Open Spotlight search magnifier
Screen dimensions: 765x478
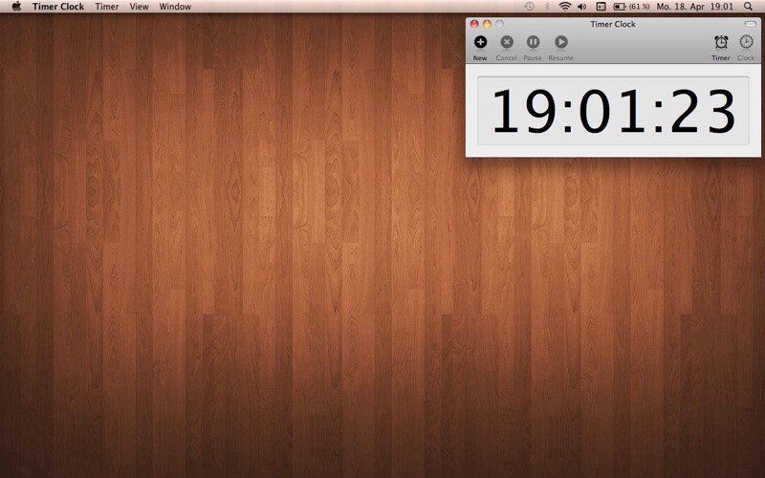pos(748,7)
